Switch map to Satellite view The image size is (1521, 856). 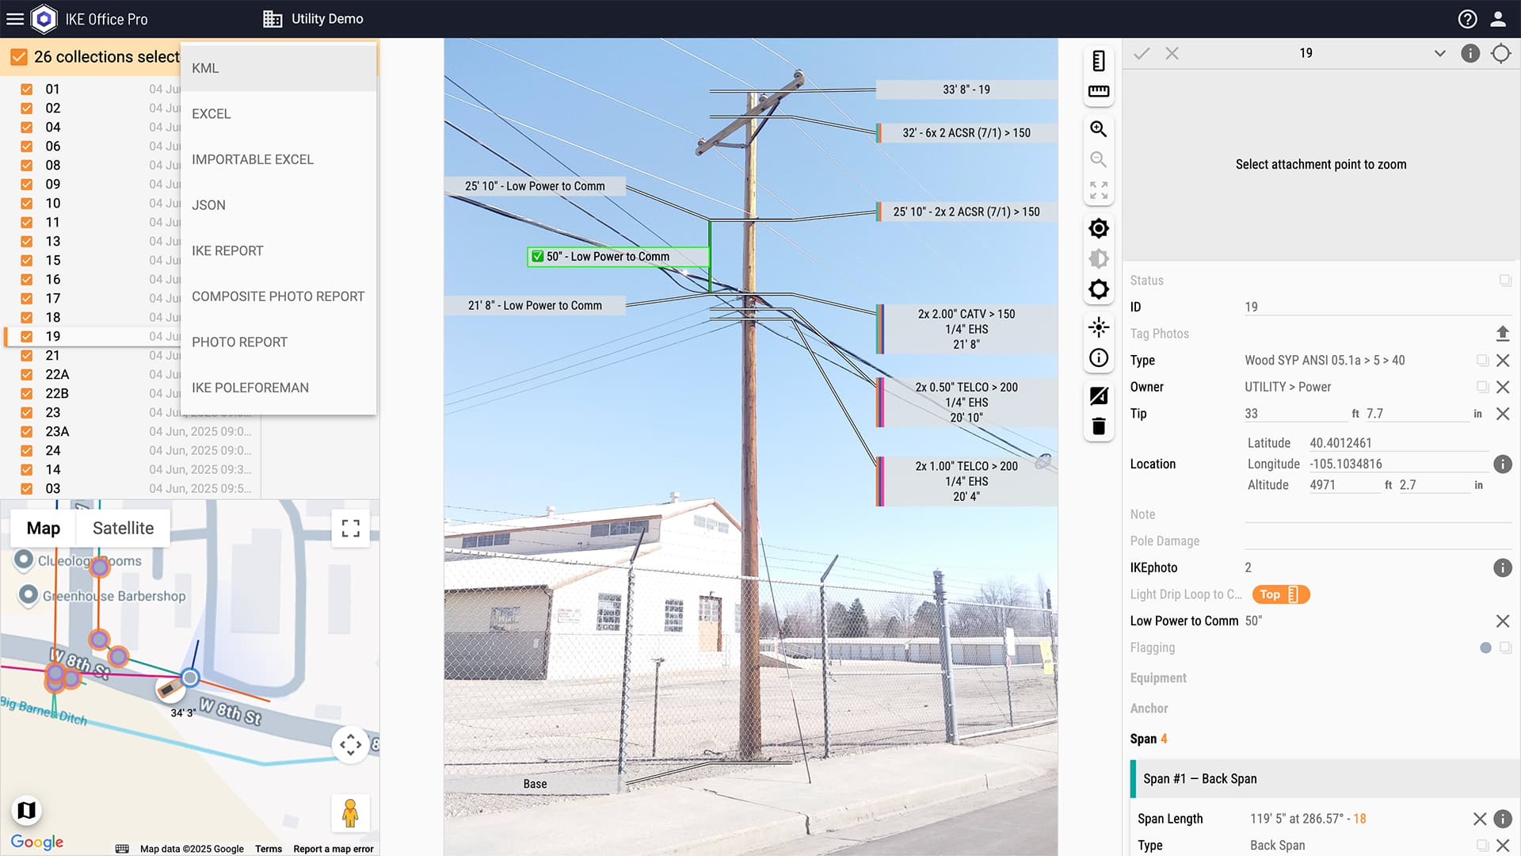(x=123, y=528)
